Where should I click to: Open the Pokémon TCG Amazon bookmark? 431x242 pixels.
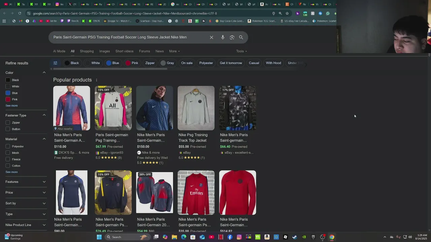click(262, 21)
